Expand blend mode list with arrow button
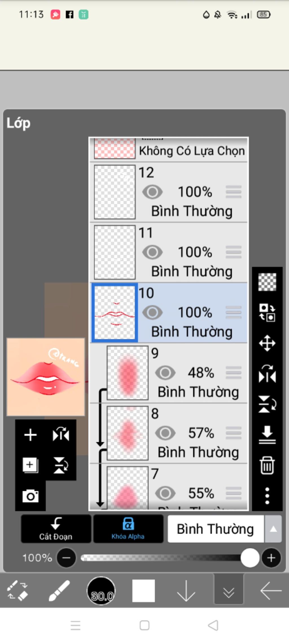 [x=273, y=529]
